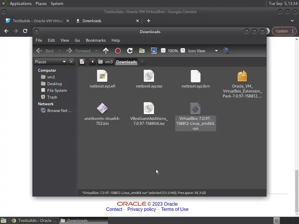Stop loading with the red stop icon
The width and height of the screenshot is (299, 224).
coord(118,51)
